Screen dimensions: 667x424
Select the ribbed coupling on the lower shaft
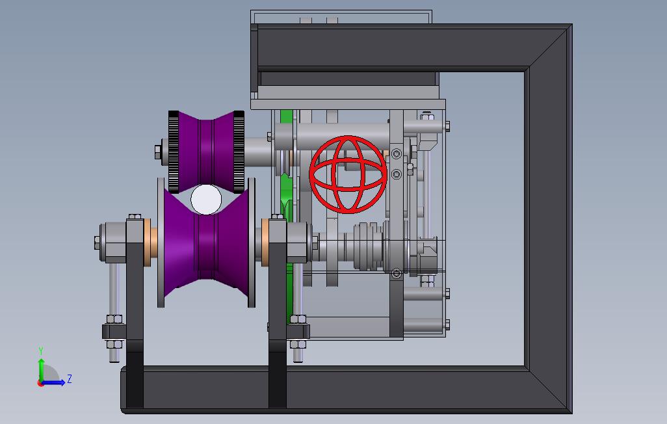pos(369,246)
